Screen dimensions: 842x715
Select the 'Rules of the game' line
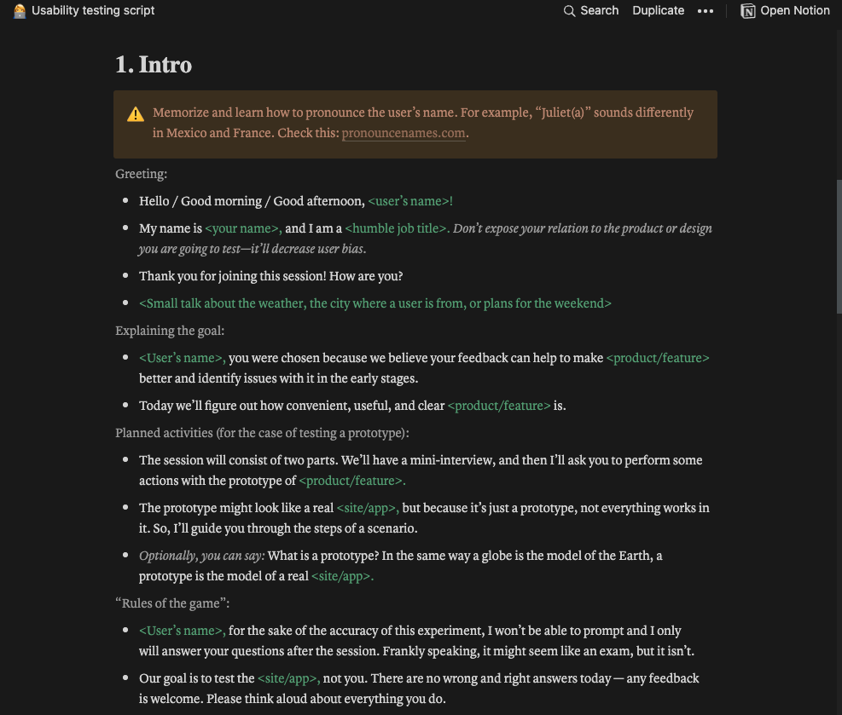(171, 603)
